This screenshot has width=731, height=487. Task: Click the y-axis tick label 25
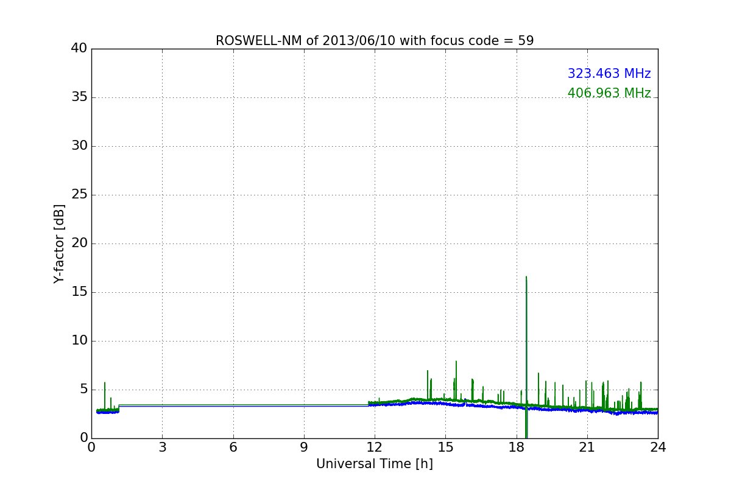pos(79,195)
